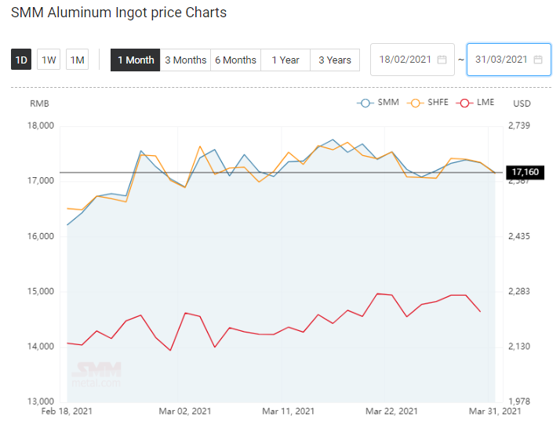Click the 2,435 USD axis label

coord(519,237)
